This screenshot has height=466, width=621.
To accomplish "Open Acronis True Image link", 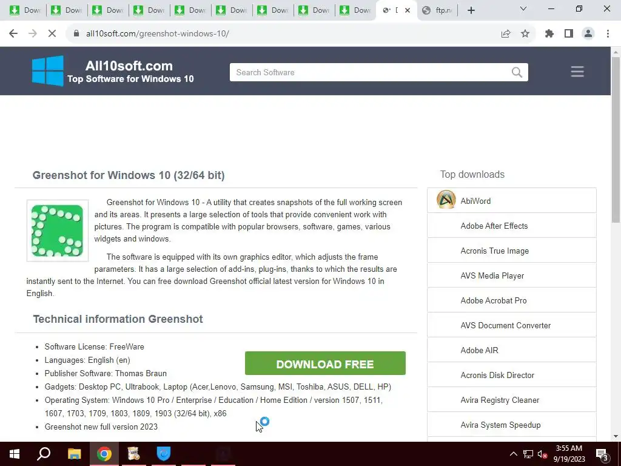I will pyautogui.click(x=494, y=251).
